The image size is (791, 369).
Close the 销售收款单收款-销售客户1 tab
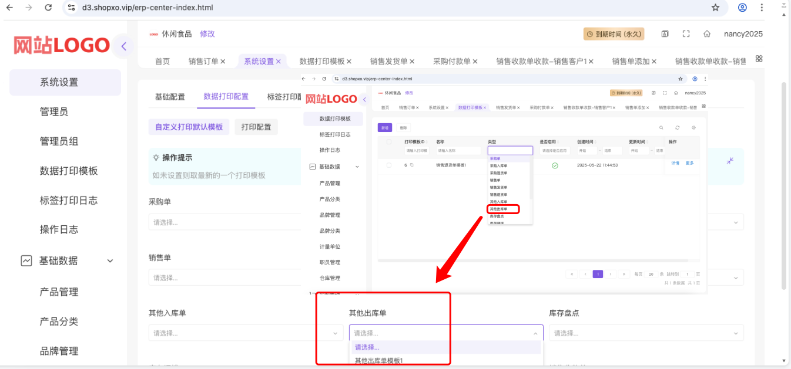pyautogui.click(x=591, y=62)
